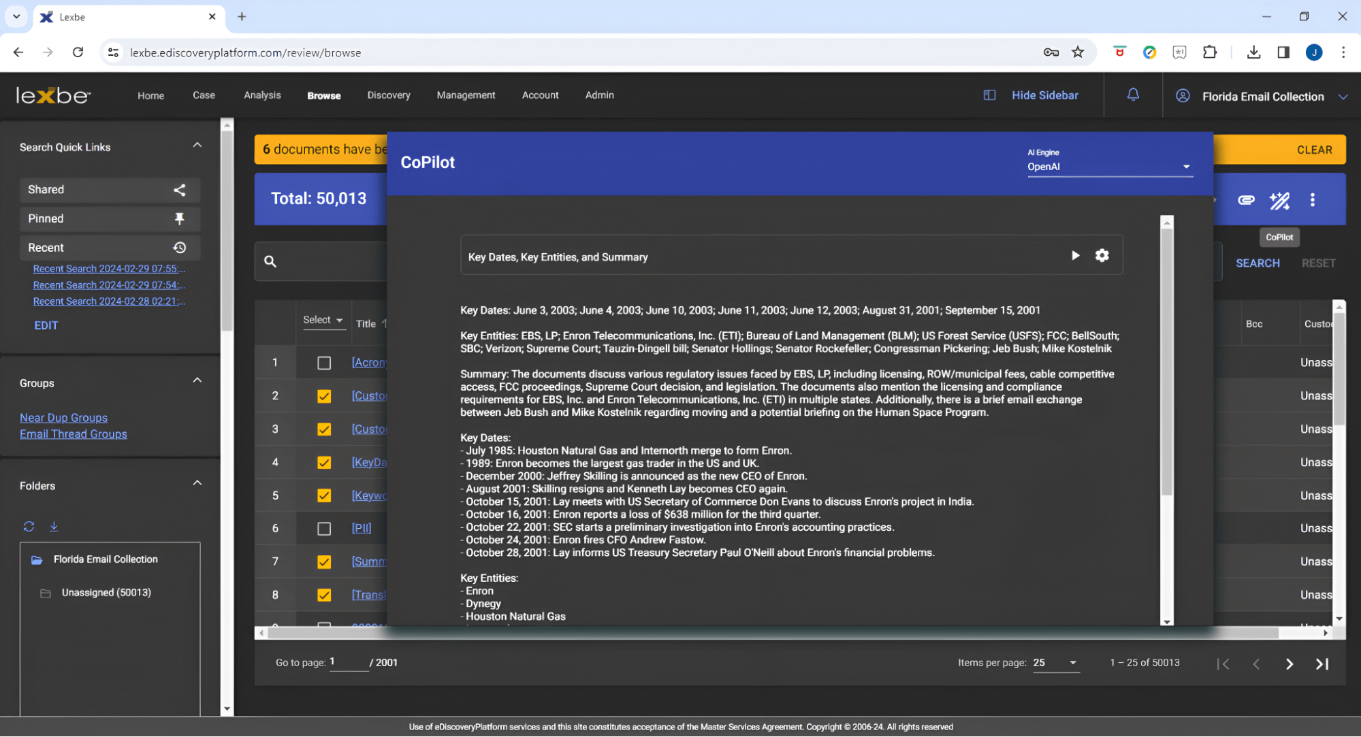Check the checkbox for row 1

coord(324,363)
